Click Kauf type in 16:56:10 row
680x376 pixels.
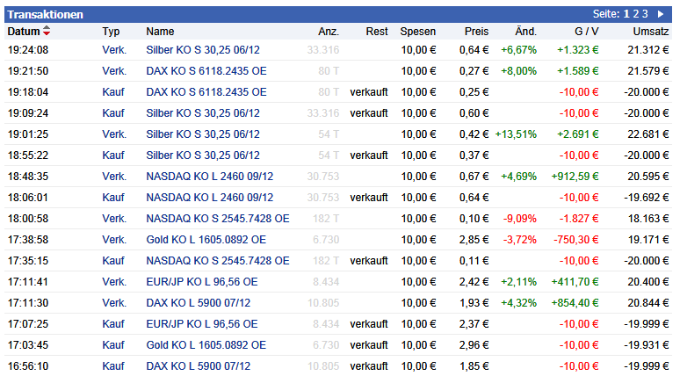click(113, 366)
